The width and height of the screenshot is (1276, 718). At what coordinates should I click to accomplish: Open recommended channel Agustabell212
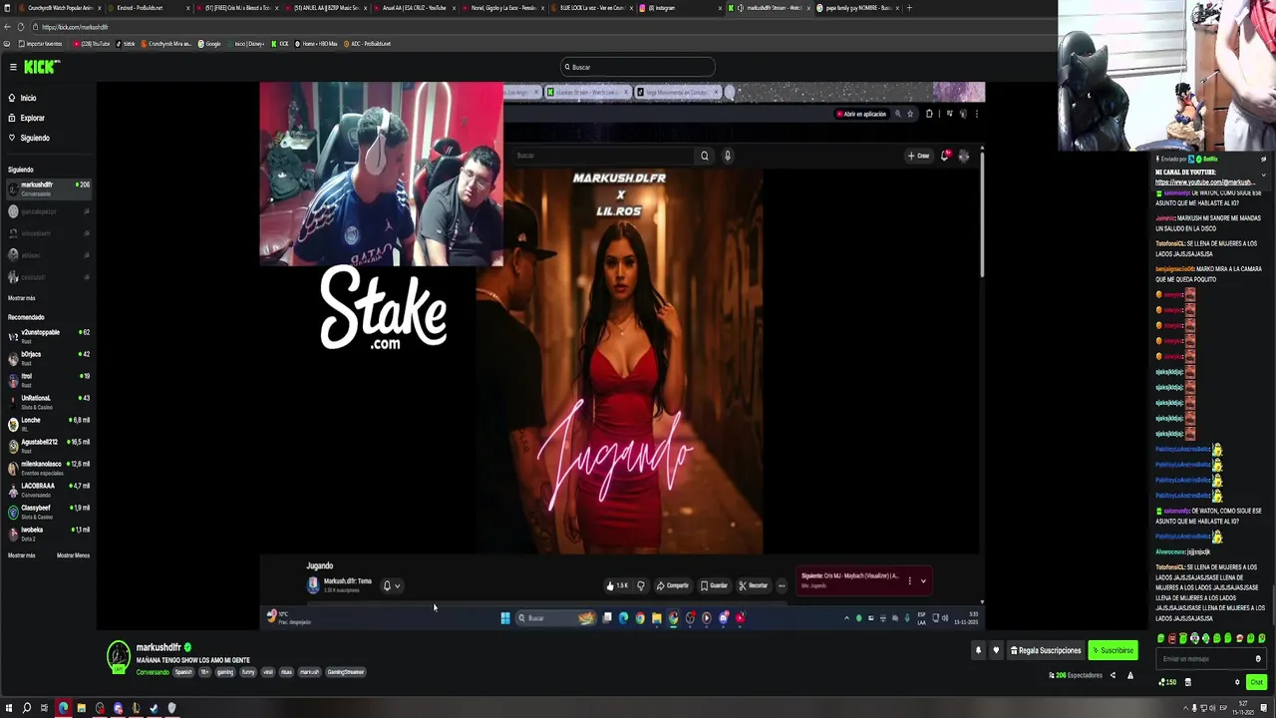tap(49, 445)
